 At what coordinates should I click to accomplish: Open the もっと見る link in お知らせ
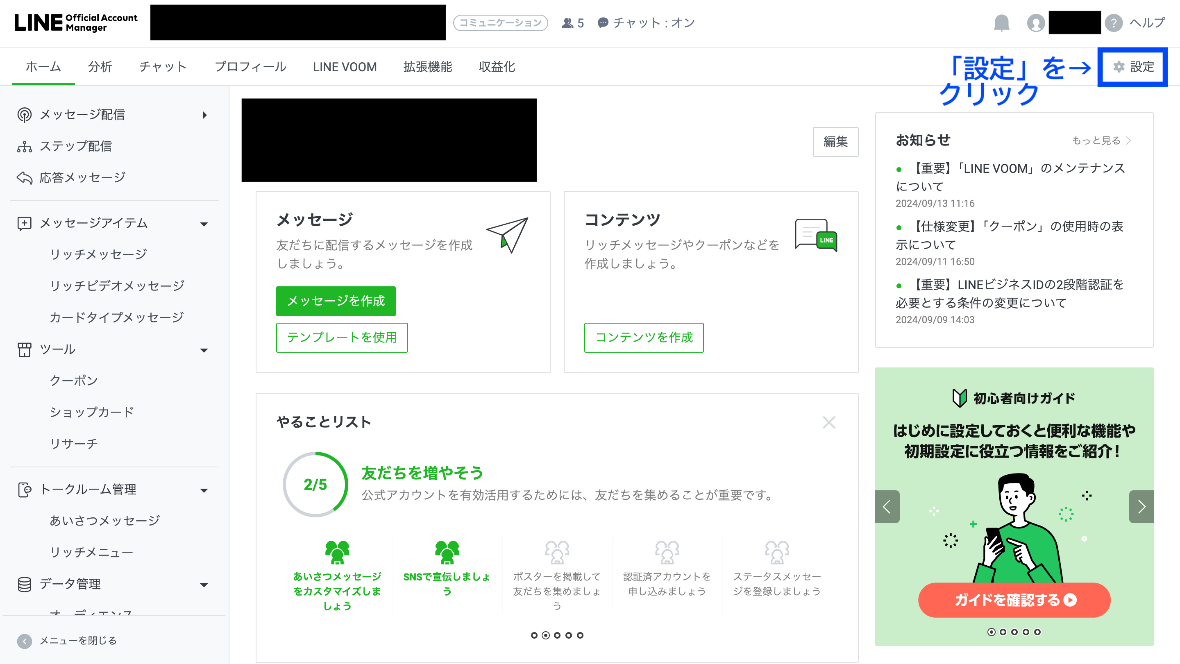click(1101, 141)
